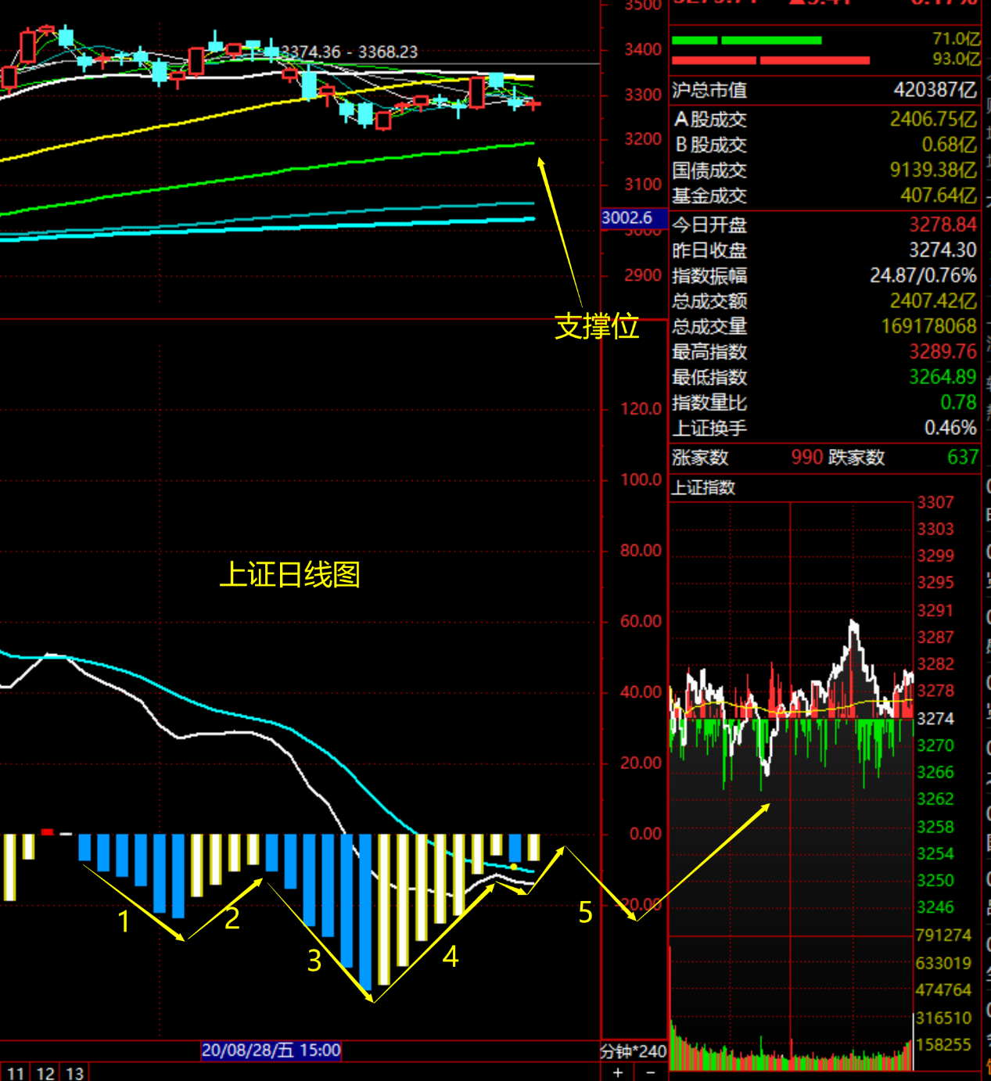Click the 9139.38亿 bond turnover figure
The image size is (991, 1081).
(933, 171)
